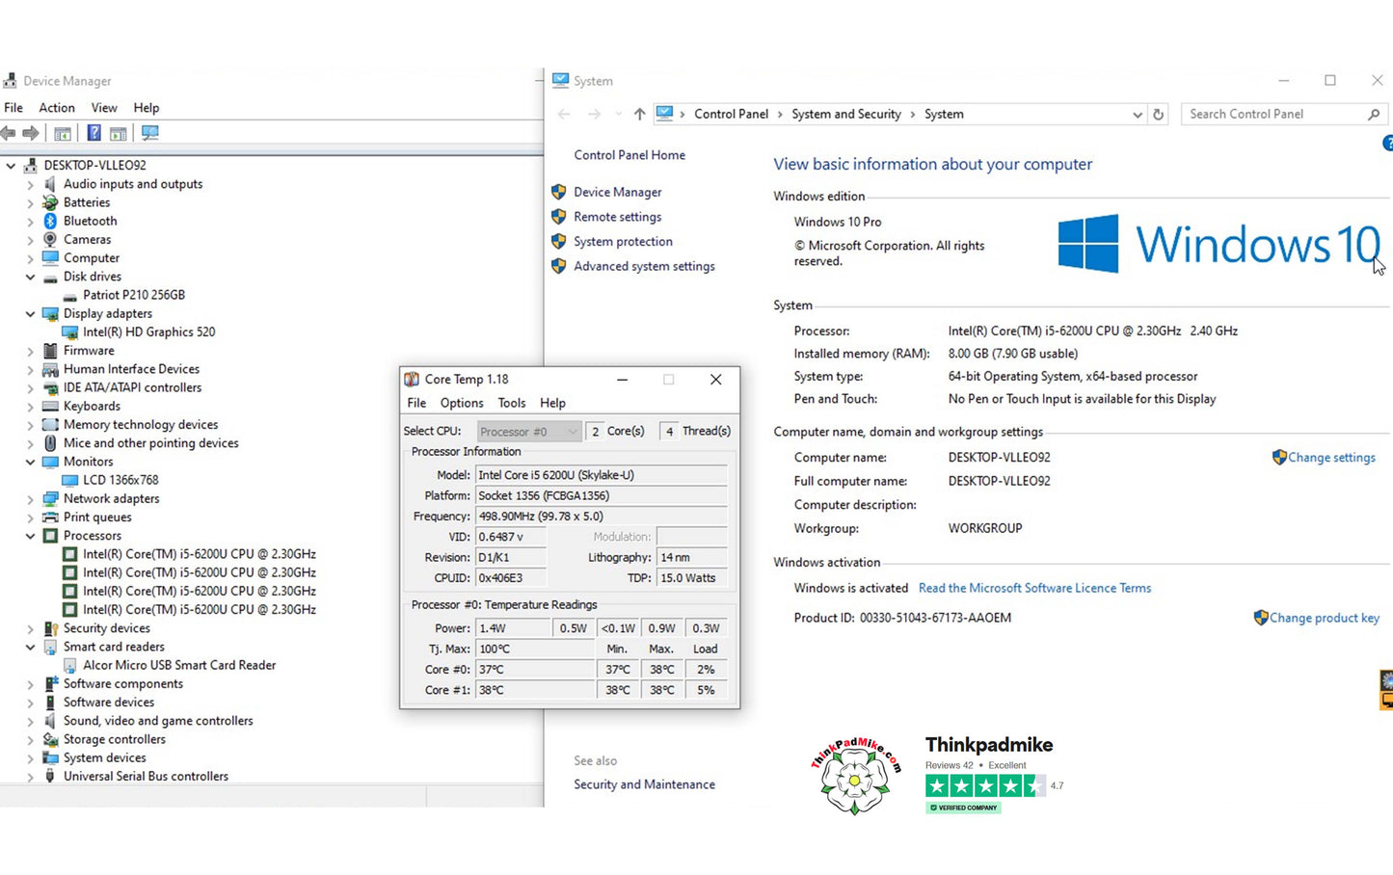
Task: Collapse the Monitors category
Action: (30, 462)
